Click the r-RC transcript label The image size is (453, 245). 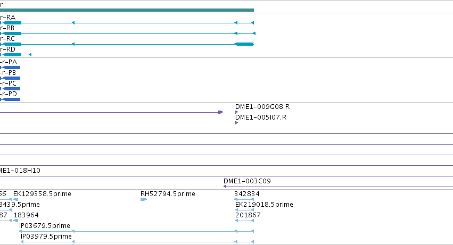[7, 39]
